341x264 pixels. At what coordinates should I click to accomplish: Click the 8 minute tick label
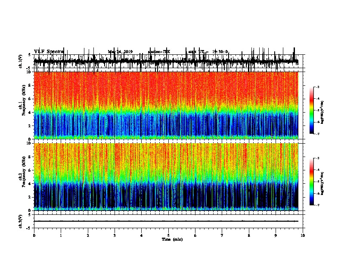coord(249,236)
